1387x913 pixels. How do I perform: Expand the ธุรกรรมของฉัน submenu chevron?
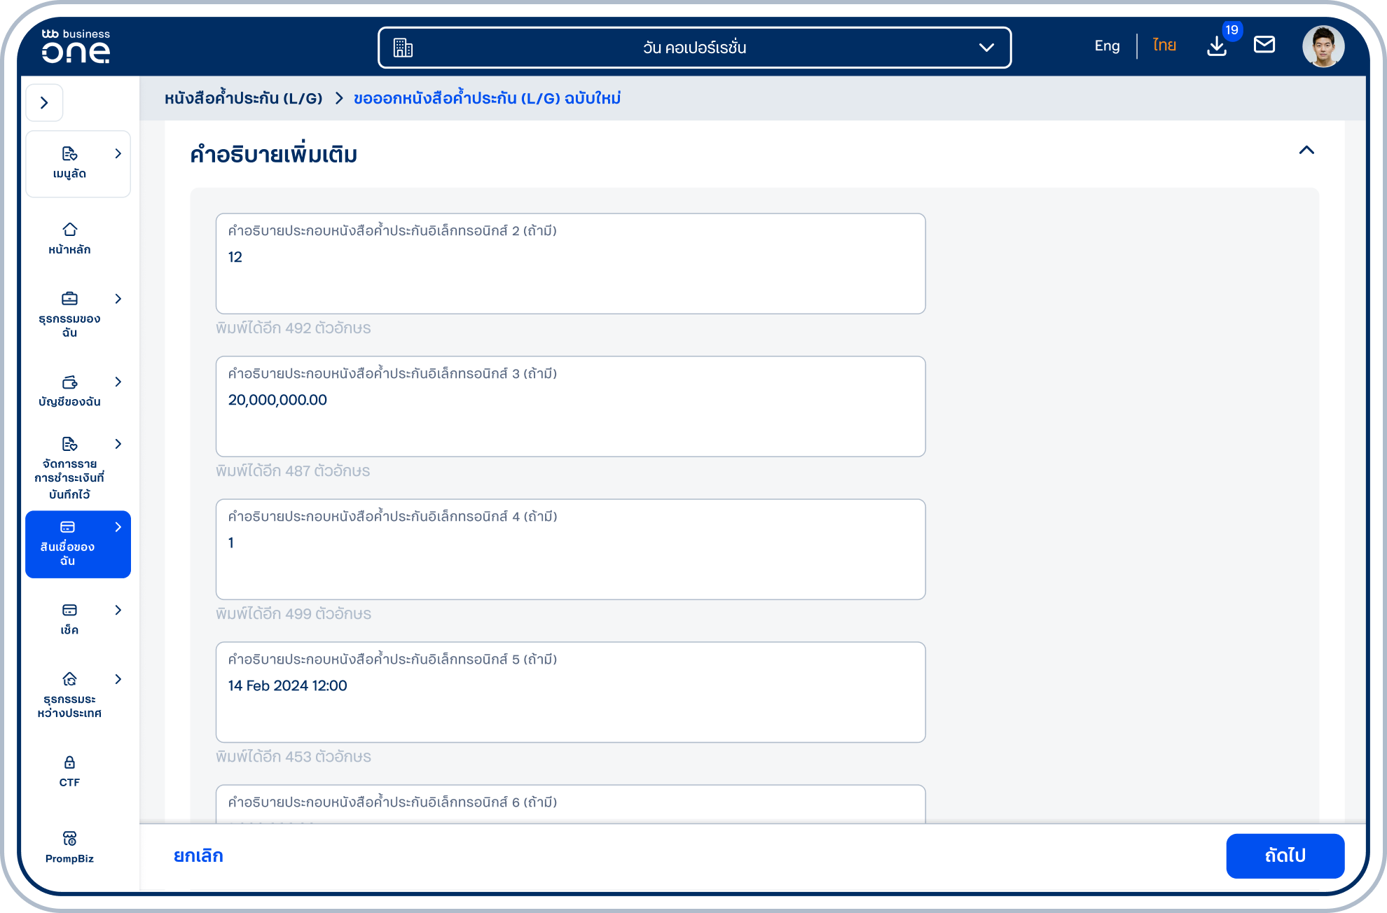pyautogui.click(x=118, y=299)
